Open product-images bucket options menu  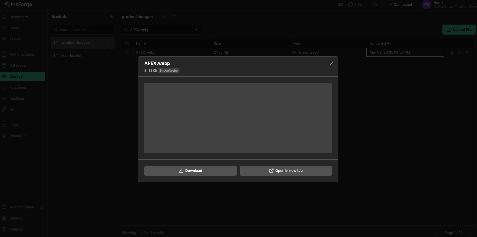(108, 43)
